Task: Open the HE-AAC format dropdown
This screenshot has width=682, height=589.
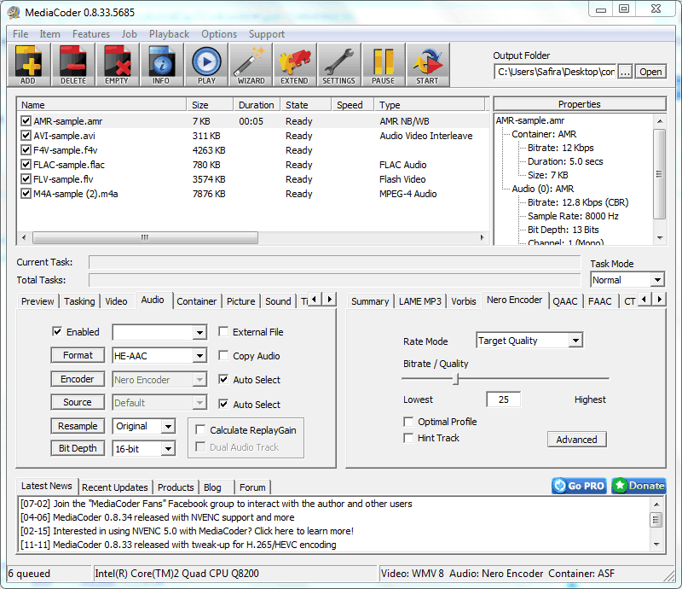Action: click(x=199, y=356)
